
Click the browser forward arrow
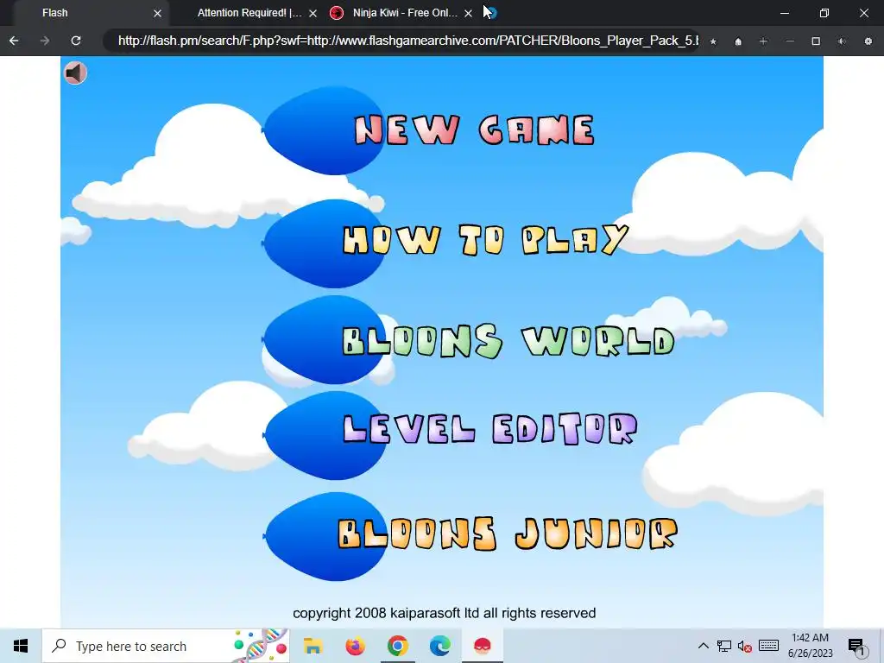click(x=45, y=41)
